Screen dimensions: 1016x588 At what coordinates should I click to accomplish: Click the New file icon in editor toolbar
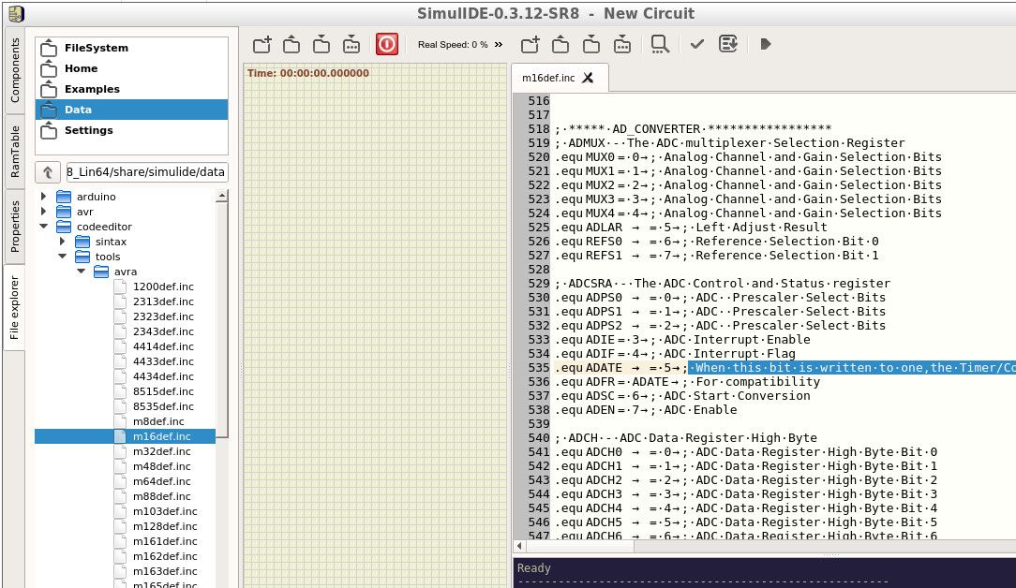point(530,44)
